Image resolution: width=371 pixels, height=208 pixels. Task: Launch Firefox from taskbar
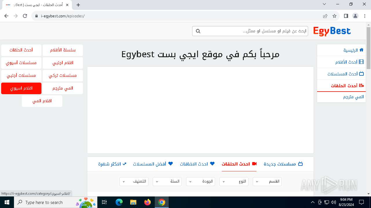[148, 202]
